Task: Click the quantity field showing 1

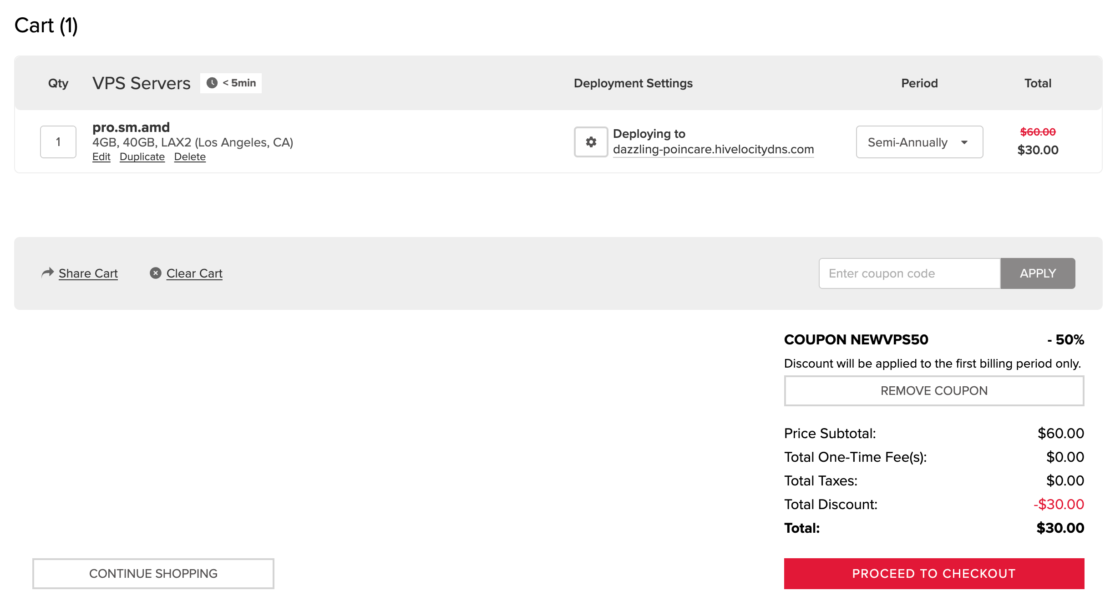Action: coord(58,142)
